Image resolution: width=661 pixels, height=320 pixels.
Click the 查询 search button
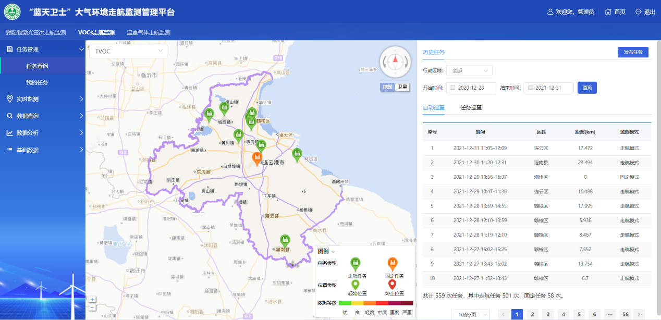point(587,88)
